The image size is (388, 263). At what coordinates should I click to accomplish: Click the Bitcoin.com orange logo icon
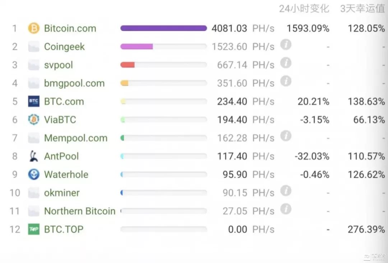34,28
